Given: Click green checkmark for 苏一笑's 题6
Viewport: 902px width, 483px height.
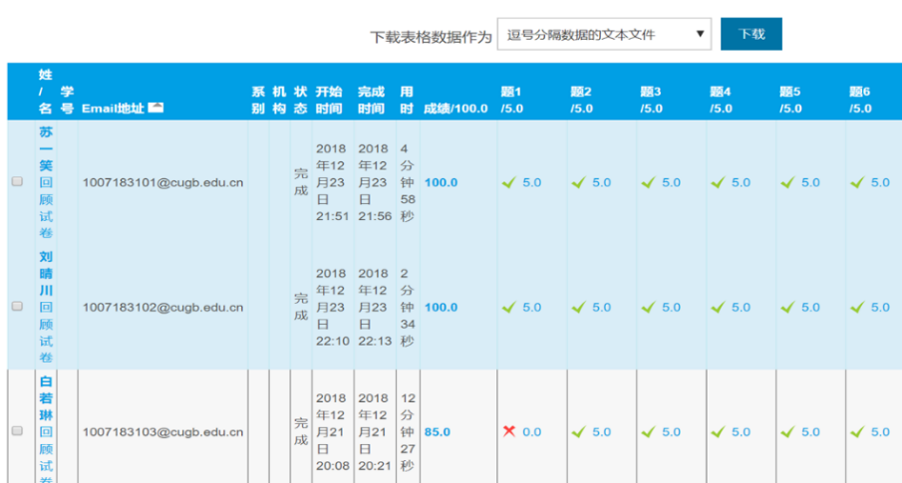Looking at the screenshot, I should tap(857, 182).
